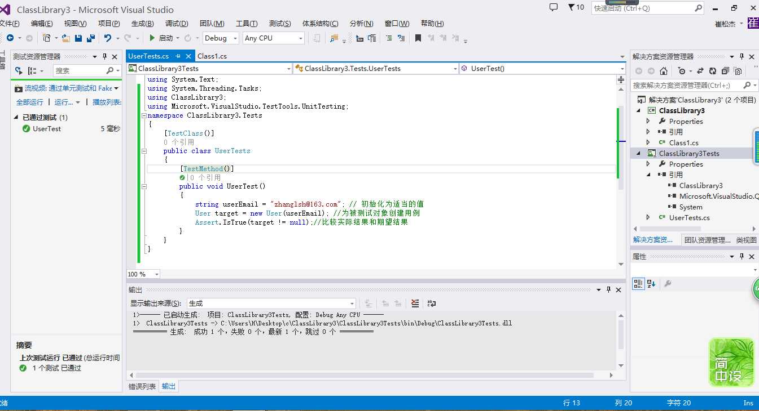The height and width of the screenshot is (411, 759).
Task: Open the 测试(S) test menu
Action: [280, 23]
